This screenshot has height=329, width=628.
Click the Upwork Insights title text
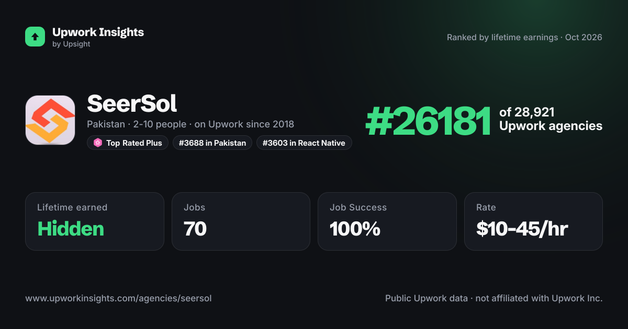click(98, 32)
